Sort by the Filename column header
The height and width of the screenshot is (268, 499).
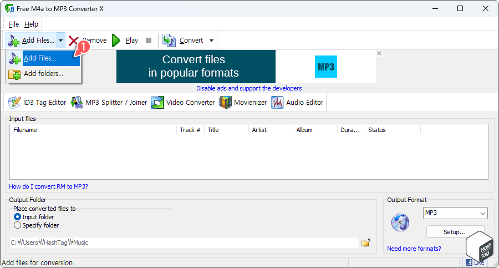pyautogui.click(x=93, y=130)
